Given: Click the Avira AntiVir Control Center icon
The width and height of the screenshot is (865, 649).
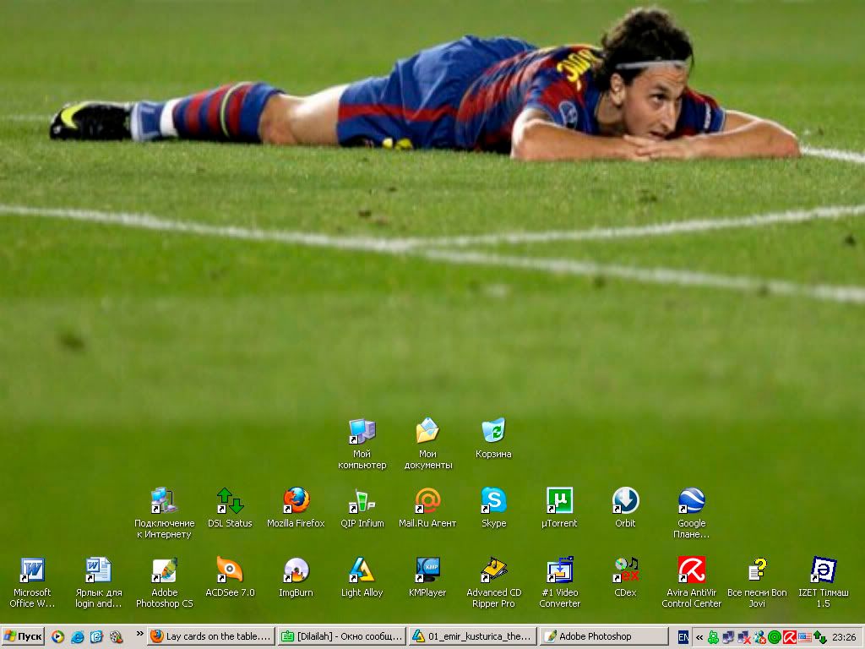Looking at the screenshot, I should pyautogui.click(x=691, y=570).
